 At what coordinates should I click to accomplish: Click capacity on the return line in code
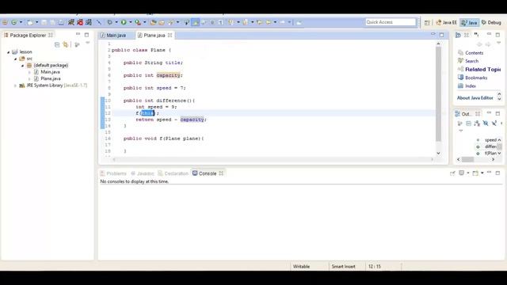192,120
